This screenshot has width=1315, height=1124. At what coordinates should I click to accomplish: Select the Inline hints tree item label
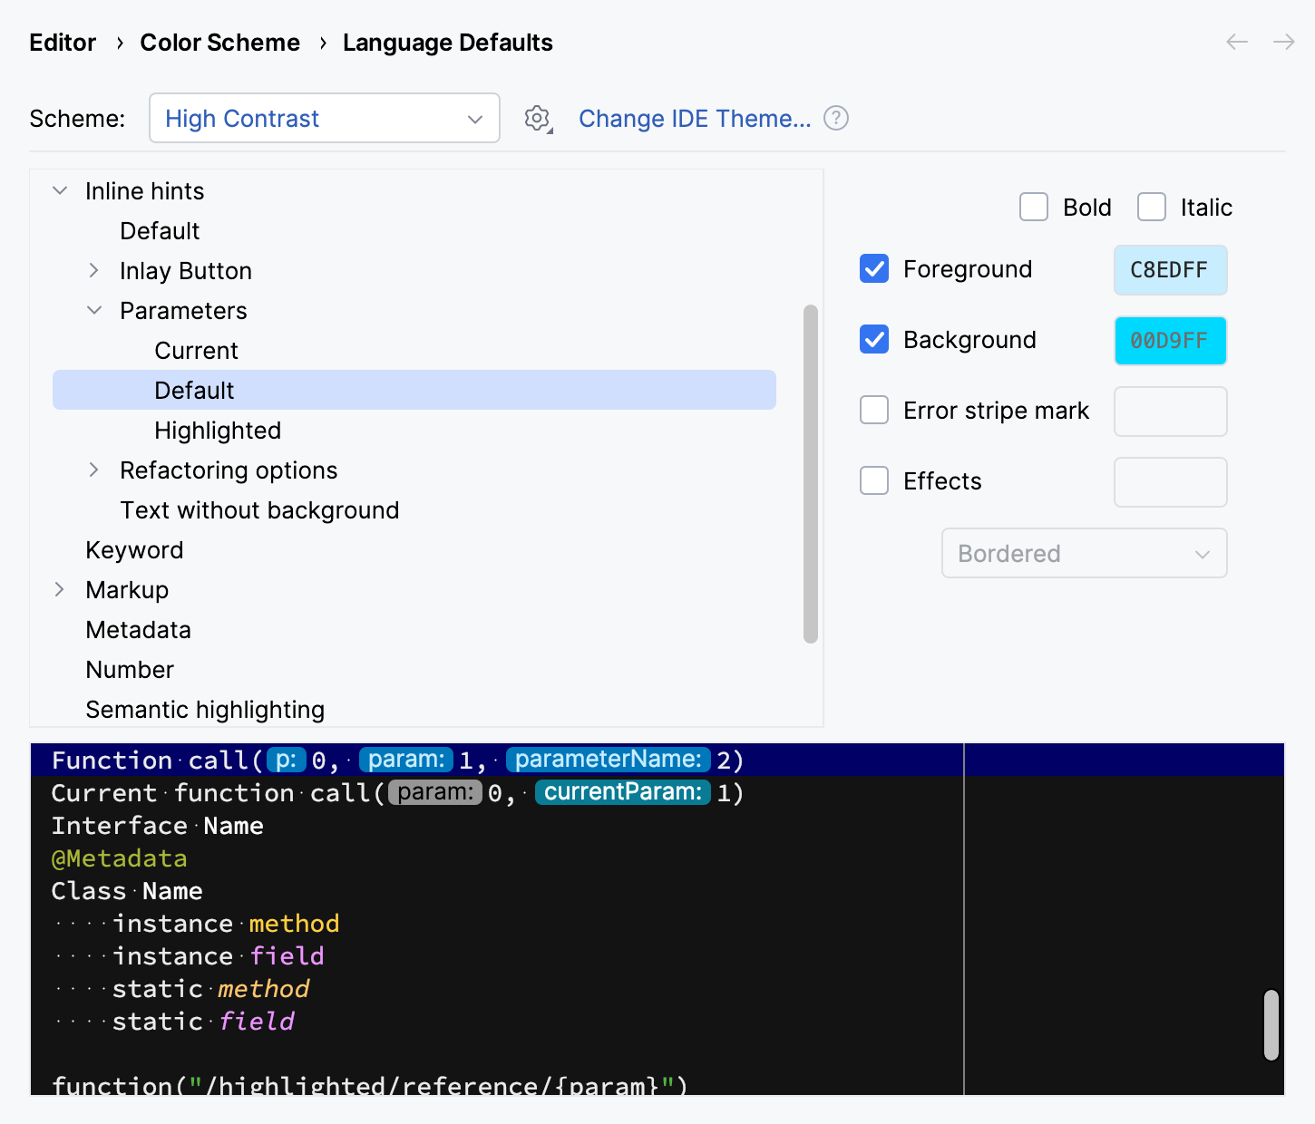[x=145, y=191]
